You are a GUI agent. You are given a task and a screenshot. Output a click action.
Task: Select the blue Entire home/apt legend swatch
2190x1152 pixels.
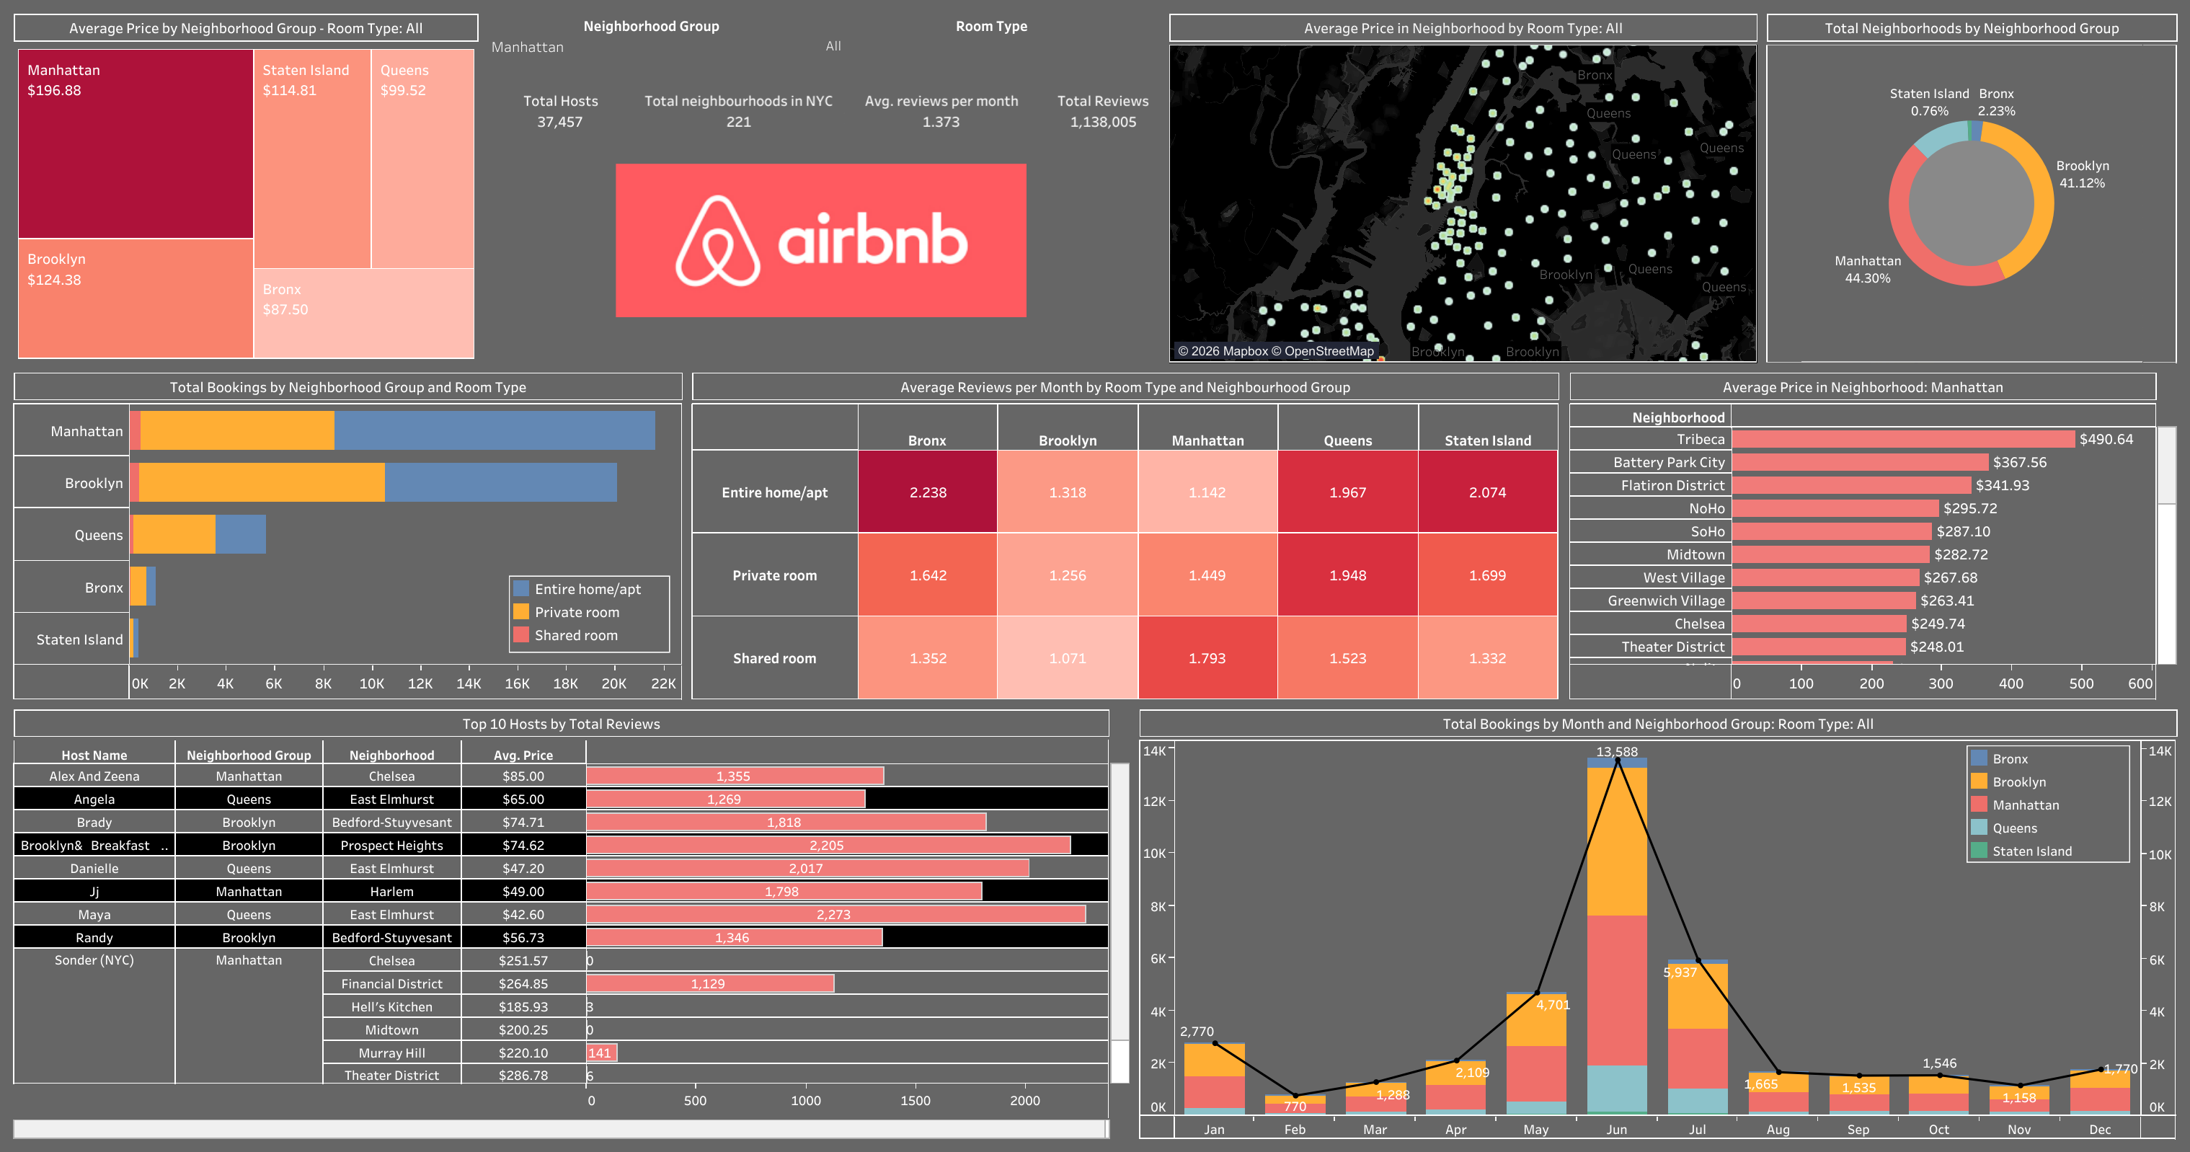(x=520, y=588)
